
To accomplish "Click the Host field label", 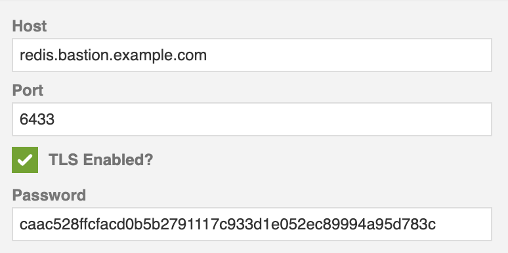I will 30,26.
